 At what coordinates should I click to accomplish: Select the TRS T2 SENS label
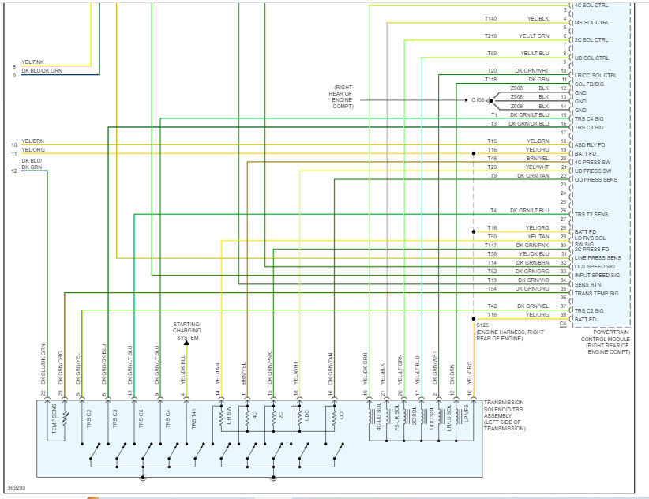click(591, 215)
